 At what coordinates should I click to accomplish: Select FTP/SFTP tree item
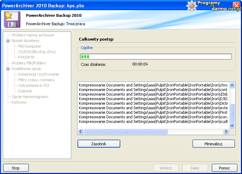click(x=27, y=57)
